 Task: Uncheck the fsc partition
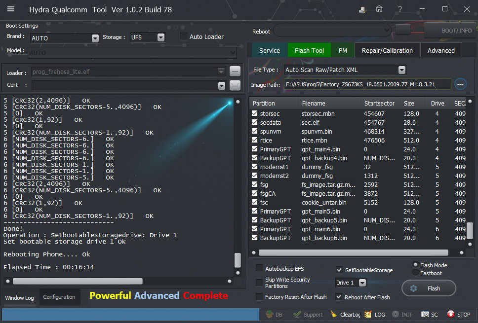[254, 202]
